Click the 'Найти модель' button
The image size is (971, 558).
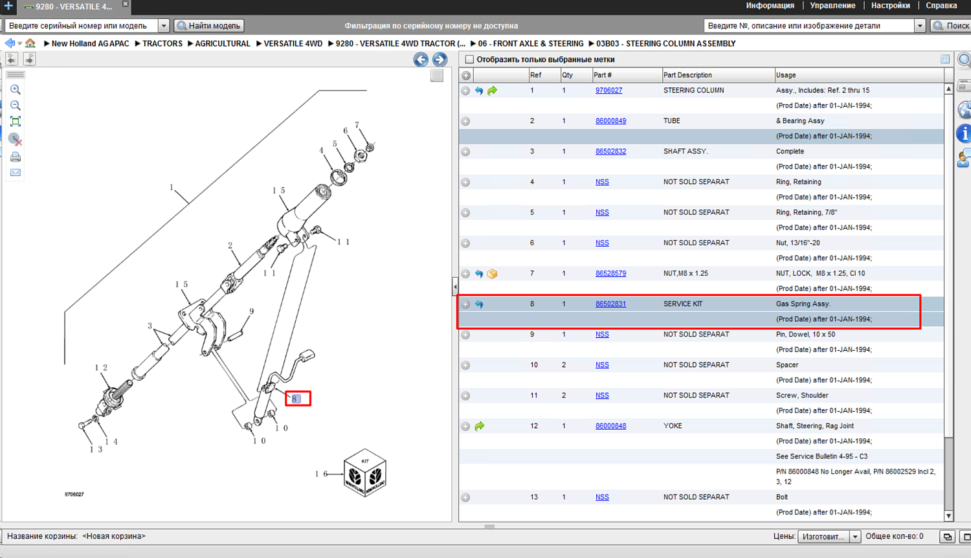coord(208,26)
